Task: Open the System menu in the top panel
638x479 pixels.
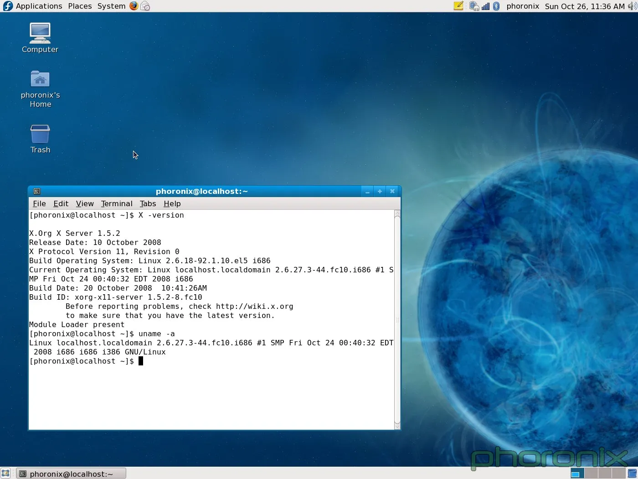Action: tap(111, 6)
